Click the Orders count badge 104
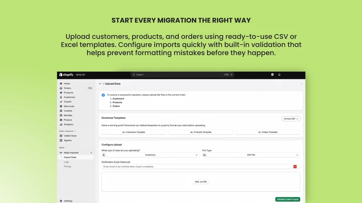This screenshot has width=362, height=203. [90, 88]
